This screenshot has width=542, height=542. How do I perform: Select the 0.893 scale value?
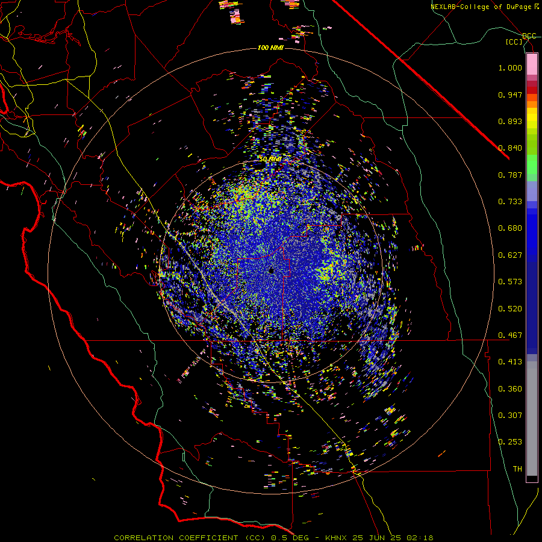coord(510,121)
